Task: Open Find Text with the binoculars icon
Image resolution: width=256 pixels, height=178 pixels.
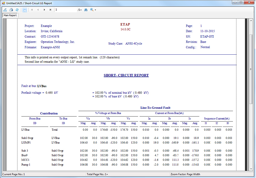Action: [86, 10]
